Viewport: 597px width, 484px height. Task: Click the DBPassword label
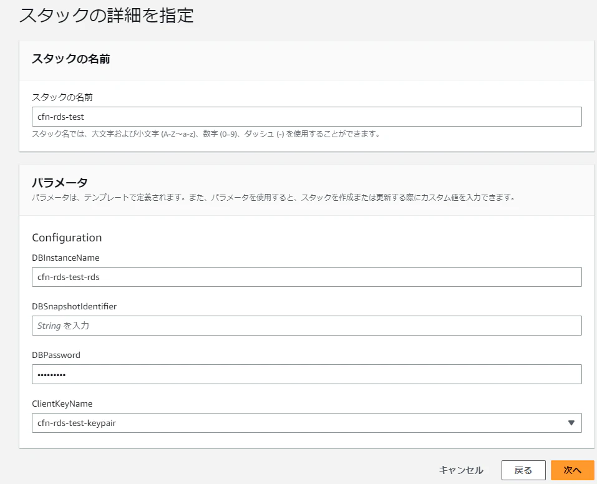56,356
